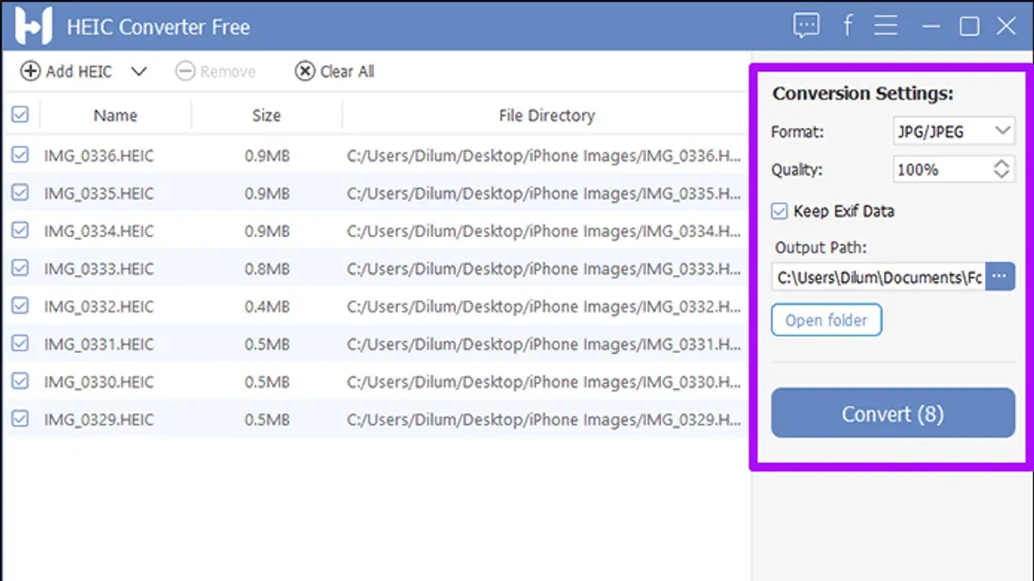Screen dimensions: 1034x581
Task: Maximize the HEIC Converter window
Action: tap(969, 27)
